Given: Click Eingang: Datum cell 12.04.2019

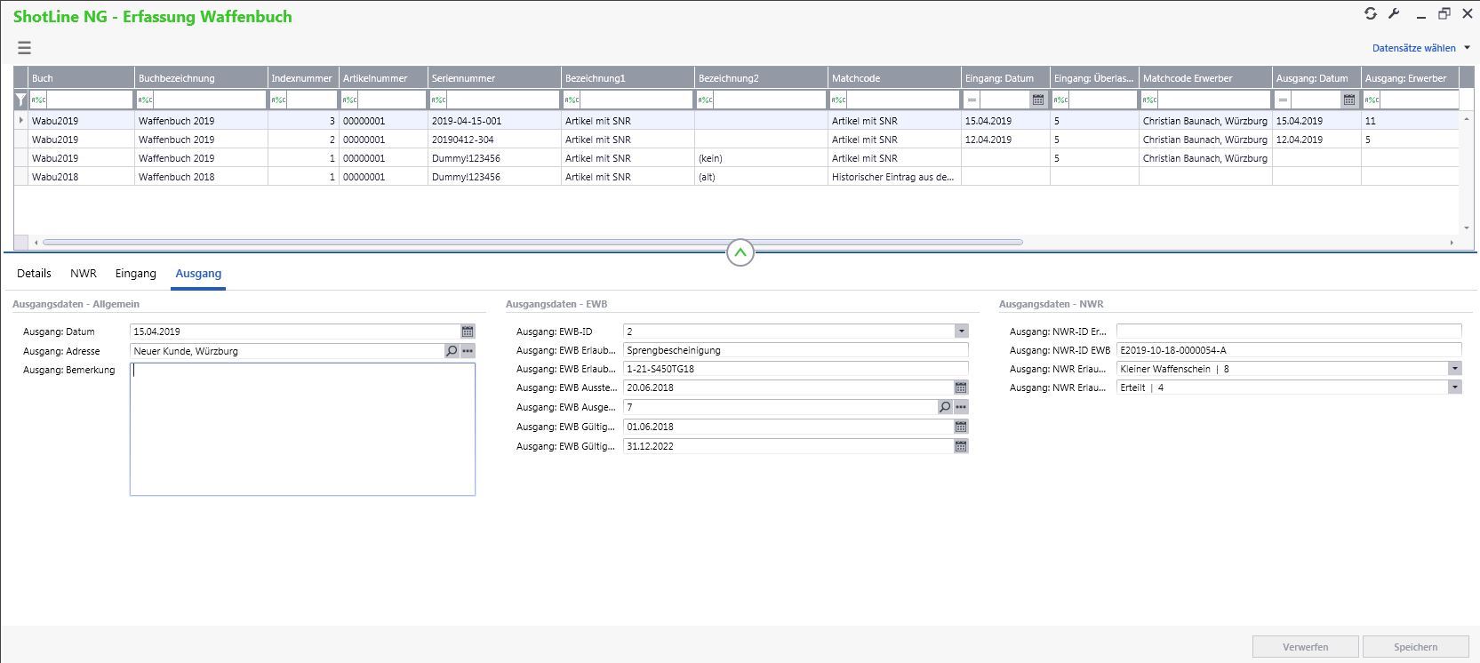Looking at the screenshot, I should tap(1005, 140).
